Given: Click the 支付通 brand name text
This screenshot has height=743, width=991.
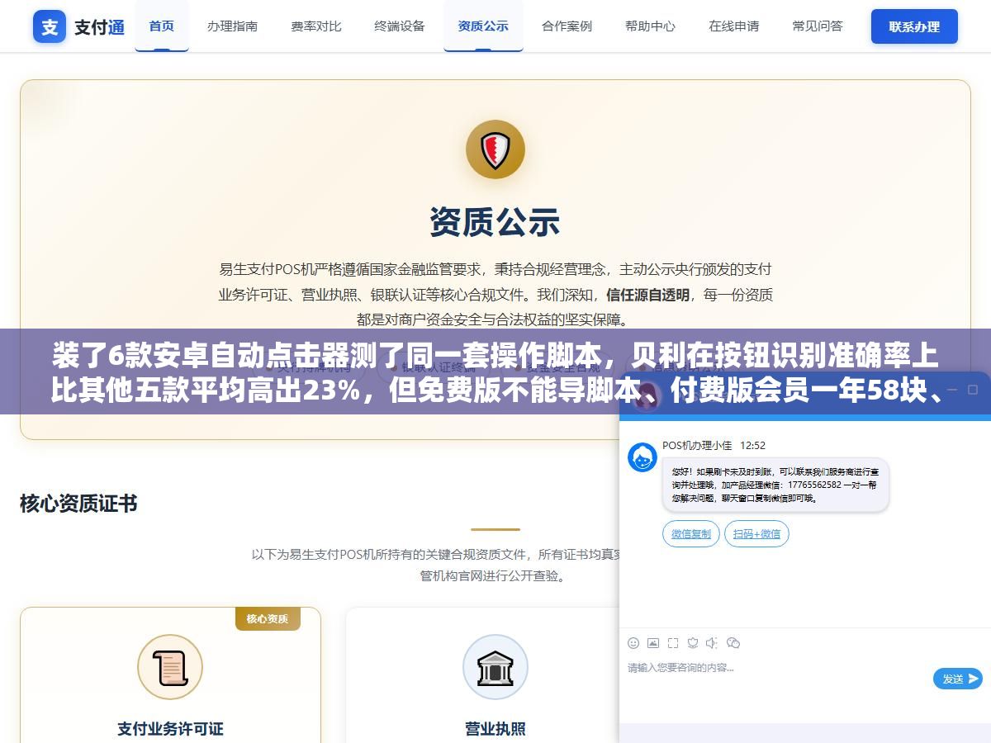Looking at the screenshot, I should [x=100, y=27].
